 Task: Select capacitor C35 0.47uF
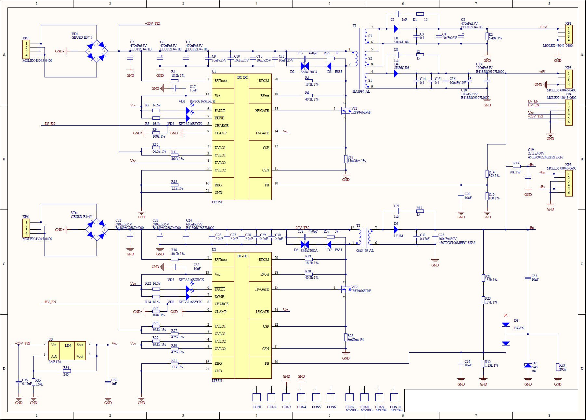(x=19, y=382)
